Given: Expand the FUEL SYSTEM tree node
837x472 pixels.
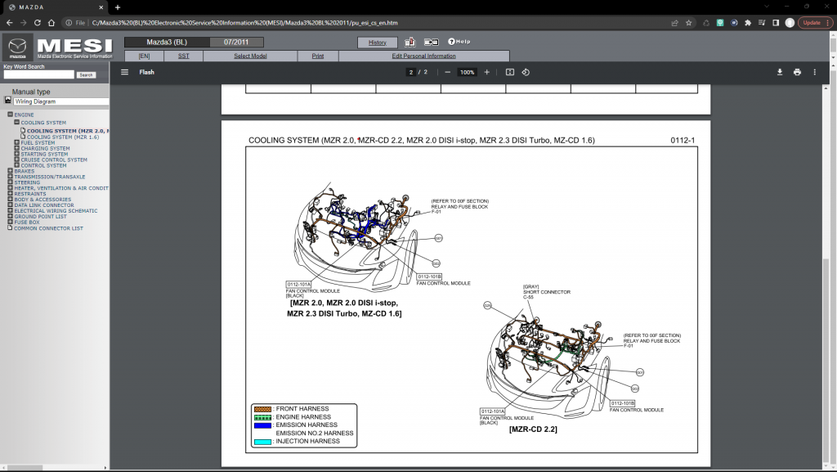Looking at the screenshot, I should [x=18, y=142].
